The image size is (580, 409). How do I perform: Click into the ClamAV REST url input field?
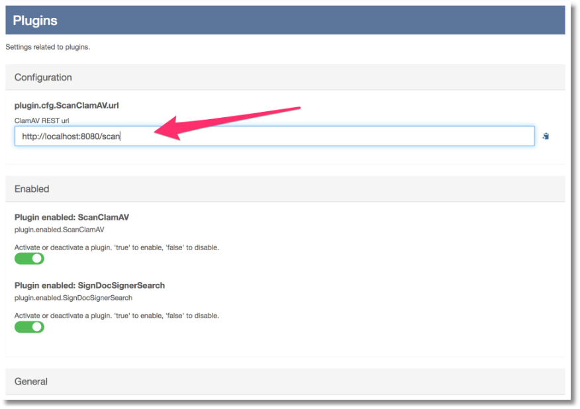click(331, 136)
